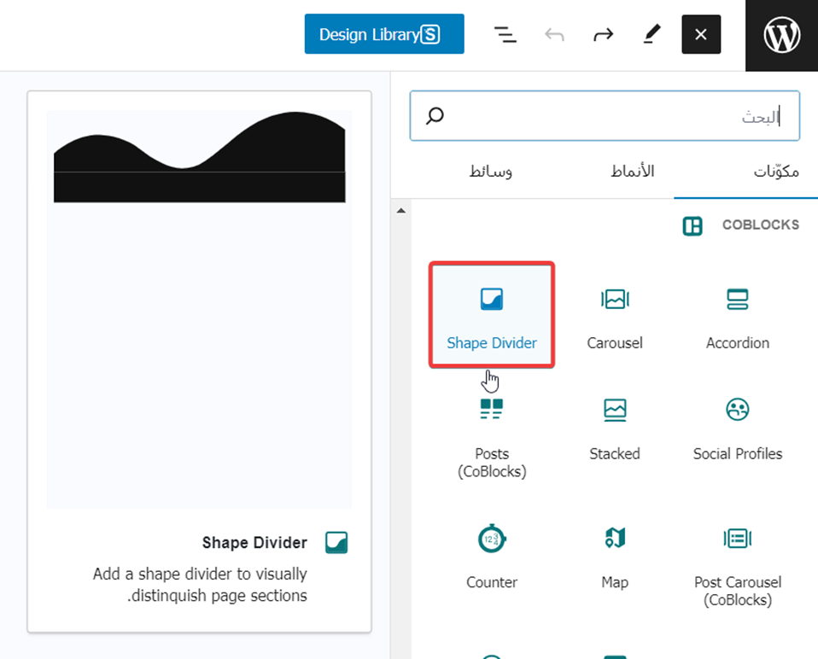Image resolution: width=818 pixels, height=659 pixels.
Task: Add the Map block
Action: pos(615,555)
